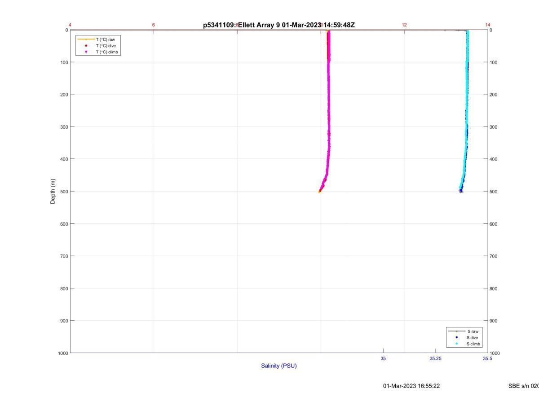The image size is (539, 397).
Task: Click the blue dot marker for S dive
Action: point(456,337)
